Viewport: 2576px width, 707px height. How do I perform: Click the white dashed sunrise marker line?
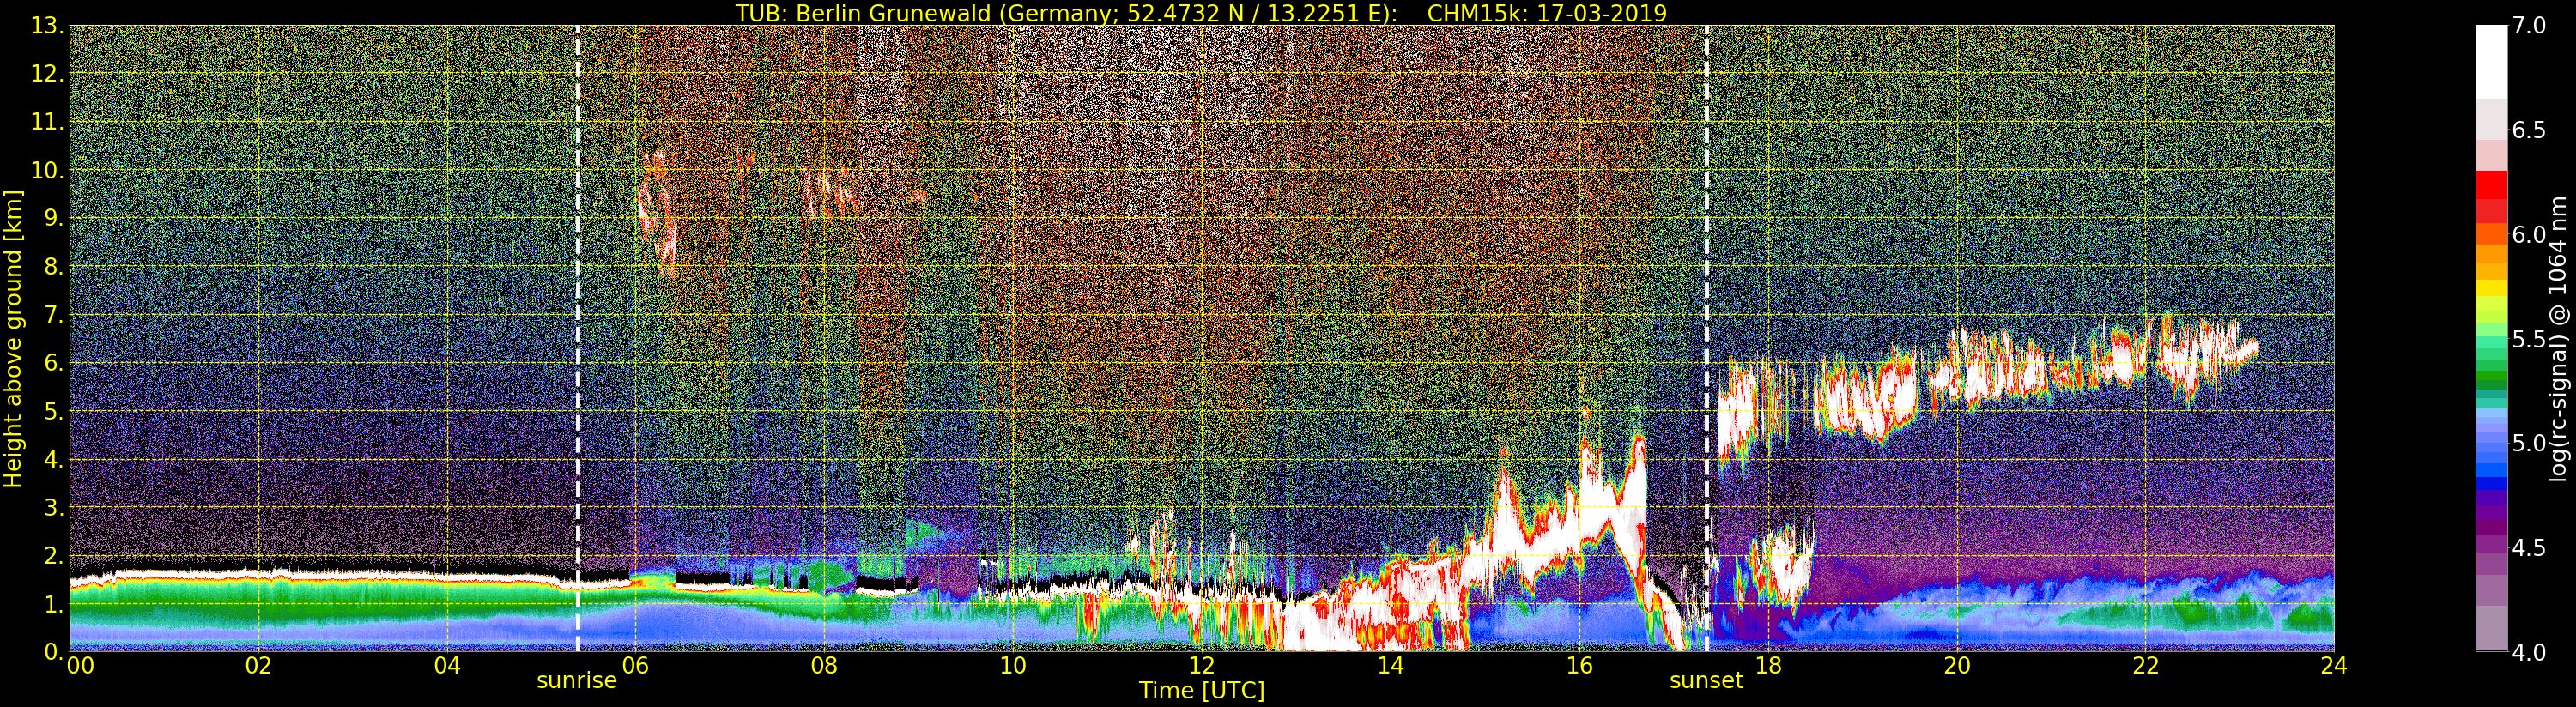578,338
